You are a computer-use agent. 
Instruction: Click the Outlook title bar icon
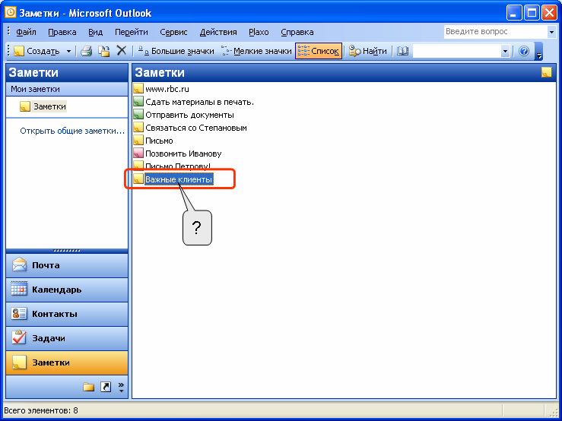[x=11, y=13]
